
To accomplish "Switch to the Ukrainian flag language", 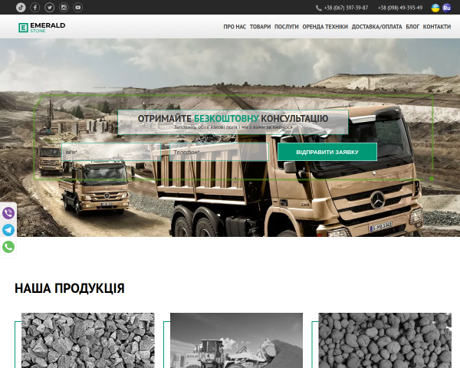I will 435,8.
